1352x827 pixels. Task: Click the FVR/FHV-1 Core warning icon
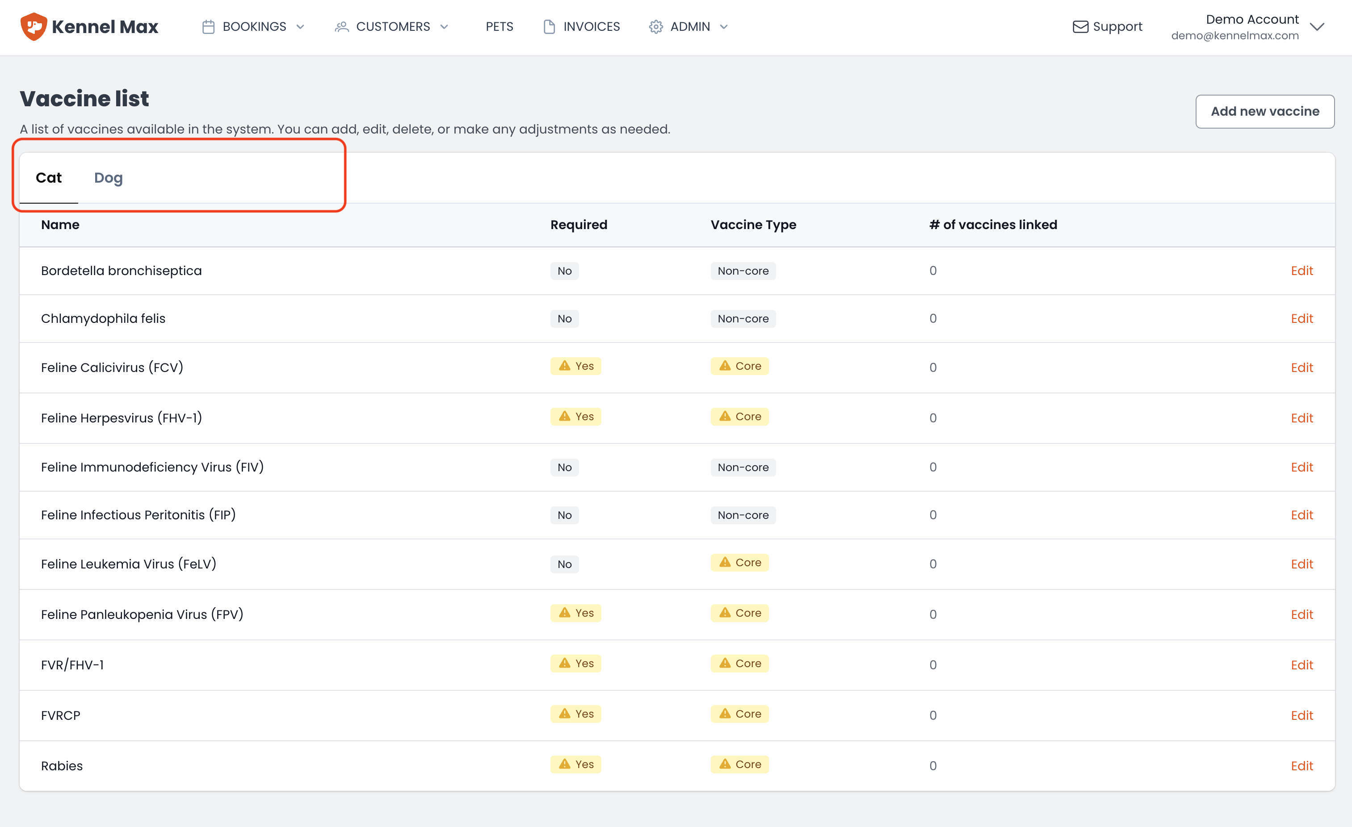pyautogui.click(x=725, y=663)
